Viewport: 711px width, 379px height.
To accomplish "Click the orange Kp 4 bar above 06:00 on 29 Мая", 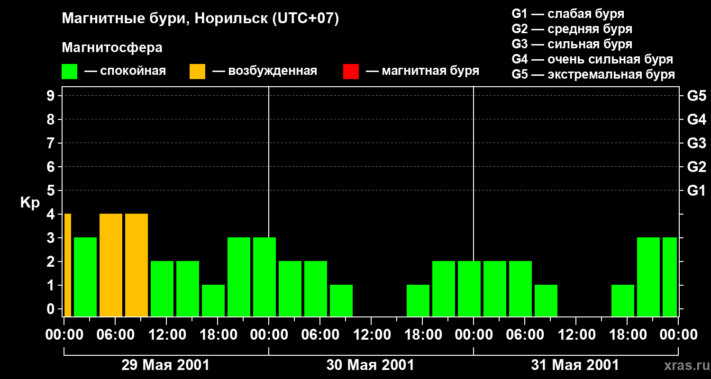I will pos(111,265).
